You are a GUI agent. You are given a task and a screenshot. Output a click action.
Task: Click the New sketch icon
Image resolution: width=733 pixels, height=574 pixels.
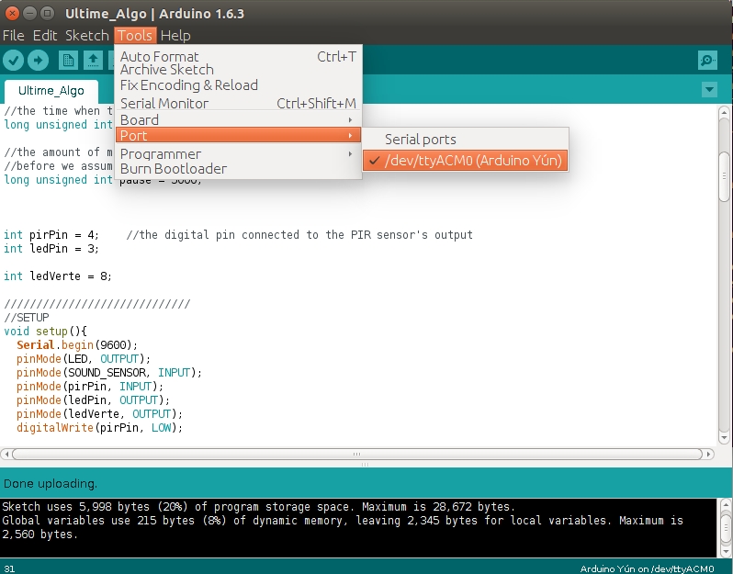68,61
